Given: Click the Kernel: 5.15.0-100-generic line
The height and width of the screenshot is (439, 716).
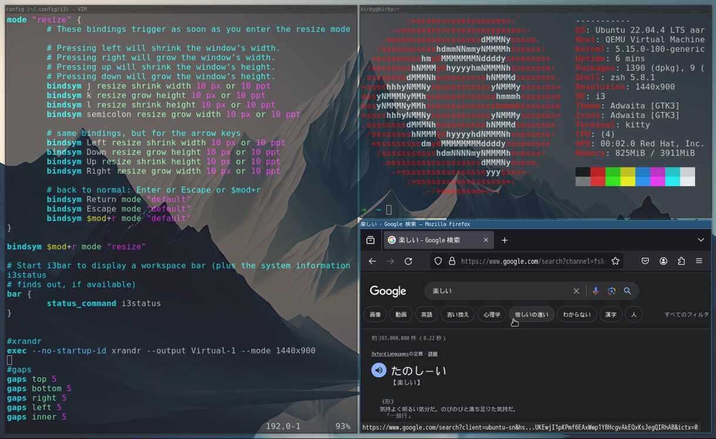Looking at the screenshot, I should tap(640, 49).
